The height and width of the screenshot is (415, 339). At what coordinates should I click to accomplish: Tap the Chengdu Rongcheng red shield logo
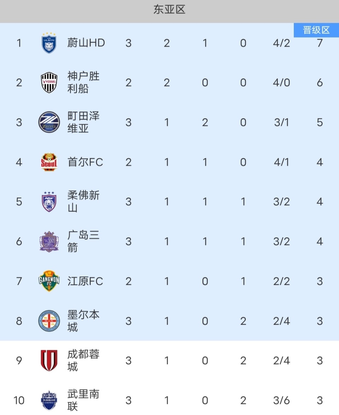(49, 360)
